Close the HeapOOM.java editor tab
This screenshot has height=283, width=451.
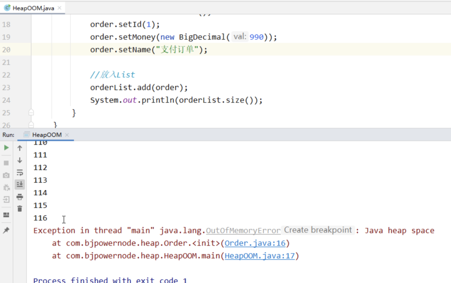tap(59, 8)
